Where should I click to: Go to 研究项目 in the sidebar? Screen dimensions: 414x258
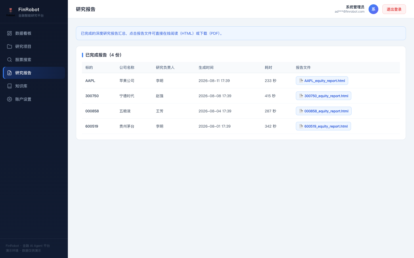34,46
